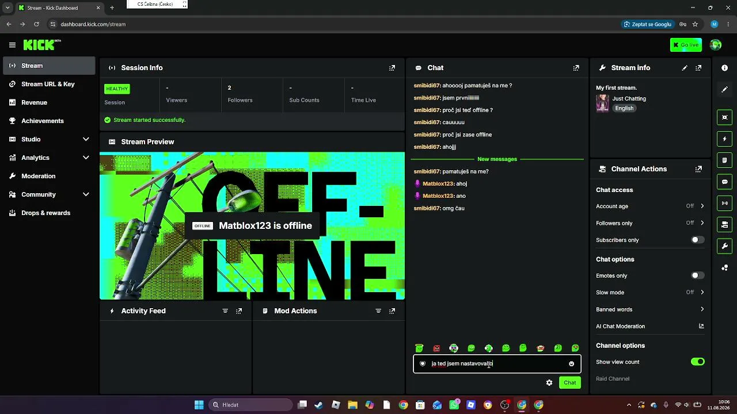Pop out the Mod Actions panel
This screenshot has width=737, height=414.
point(392,311)
